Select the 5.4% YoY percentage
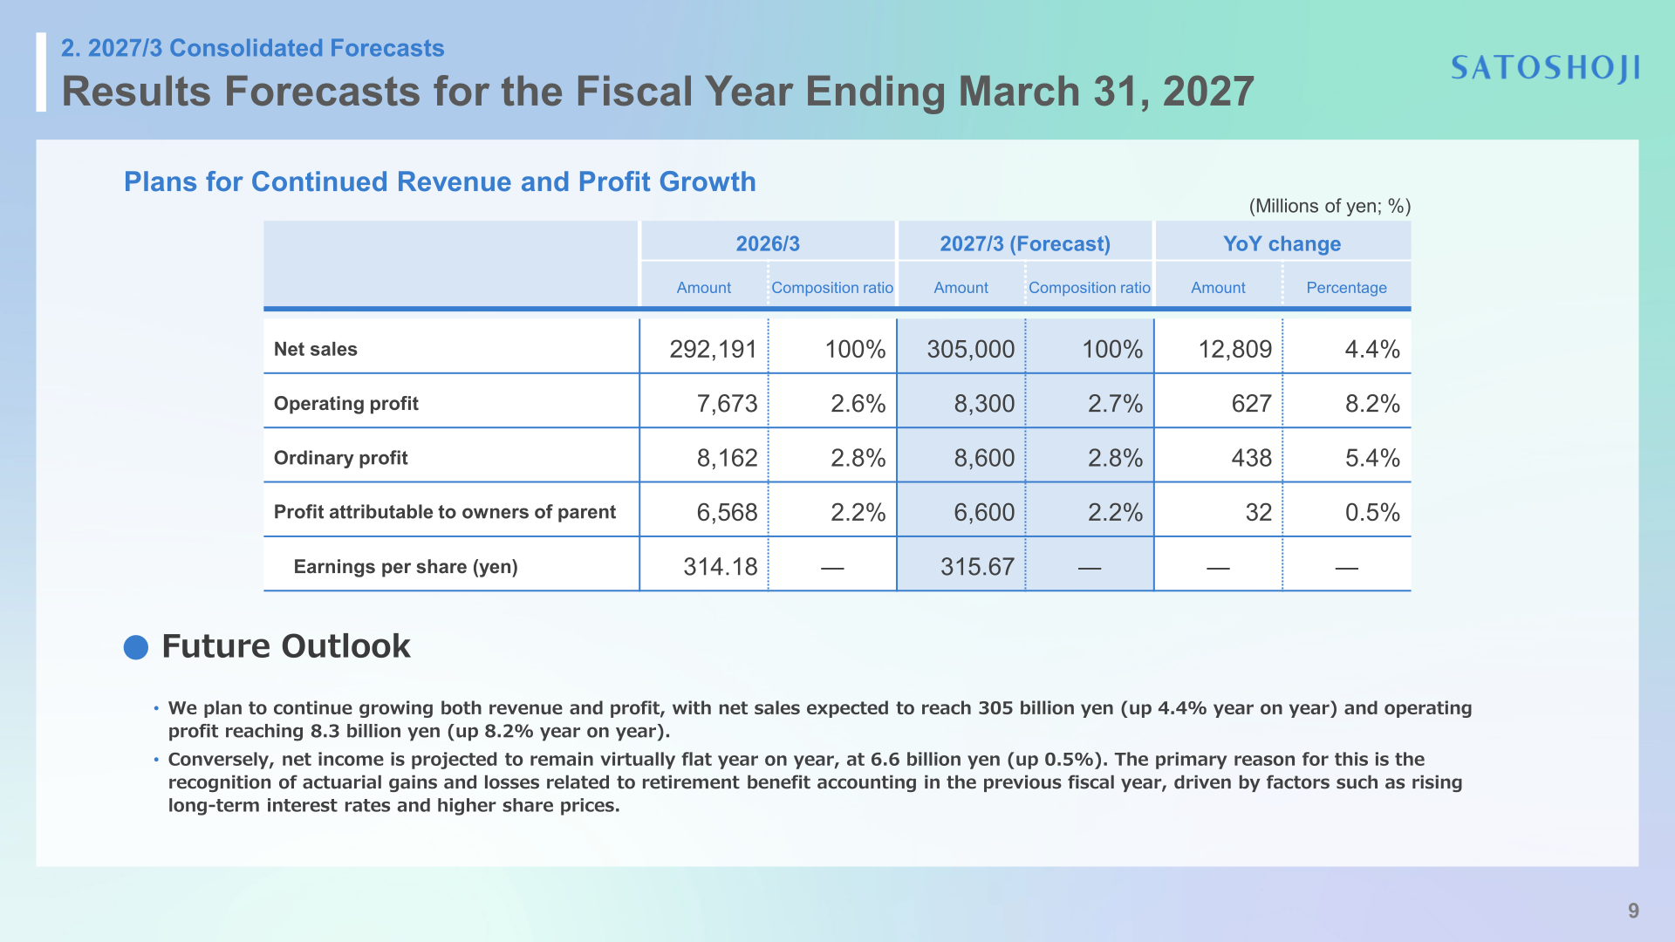 click(x=1371, y=458)
